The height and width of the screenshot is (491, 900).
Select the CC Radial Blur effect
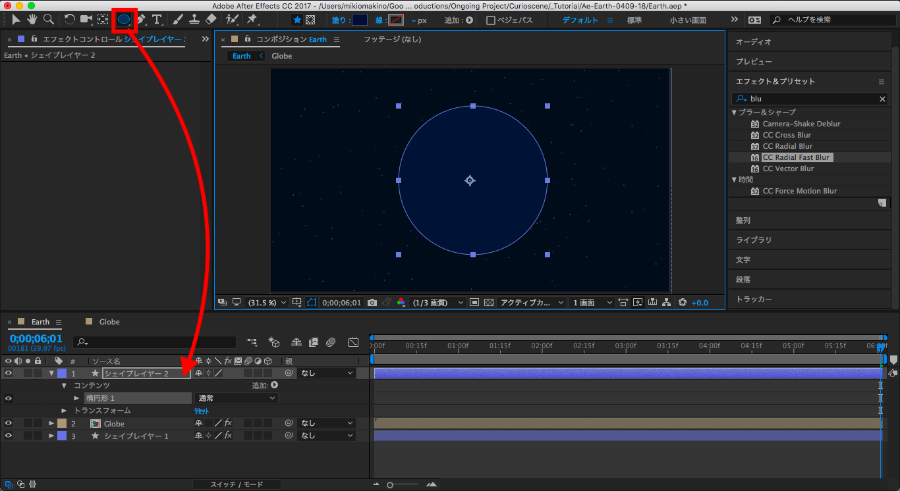787,146
